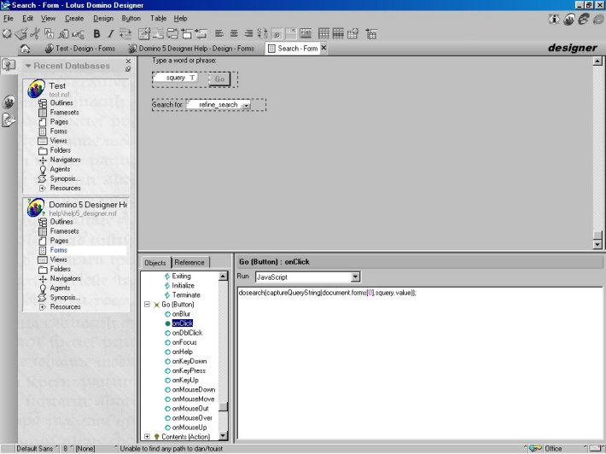Screen dimensions: 606x454
Task: Click the Domino 5 Designer Help database icon
Action: point(36,207)
